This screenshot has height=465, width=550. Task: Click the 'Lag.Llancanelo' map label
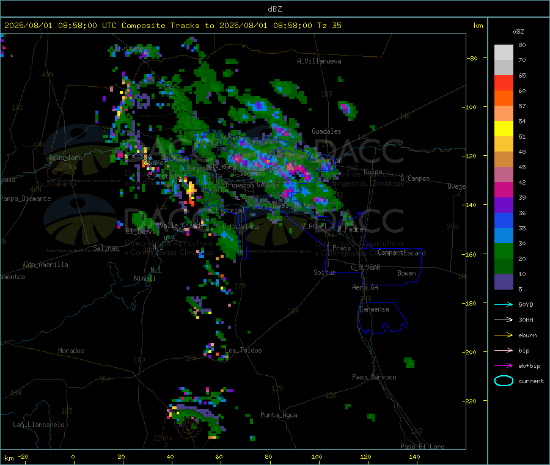click(39, 425)
